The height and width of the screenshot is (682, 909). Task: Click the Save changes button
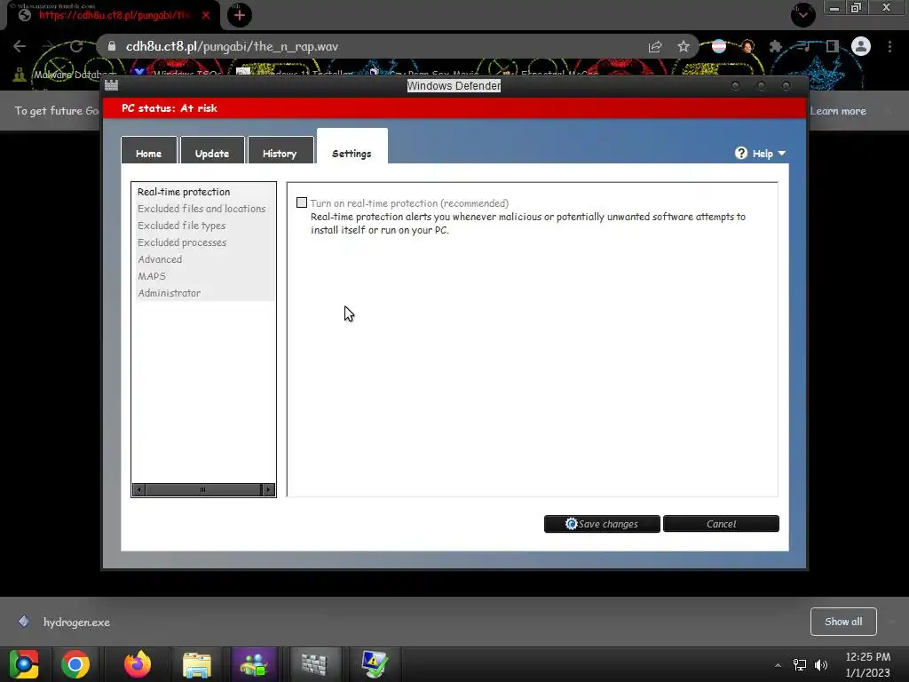(602, 524)
